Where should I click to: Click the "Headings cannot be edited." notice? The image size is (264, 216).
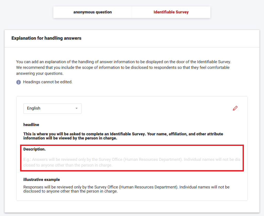coord(48,82)
